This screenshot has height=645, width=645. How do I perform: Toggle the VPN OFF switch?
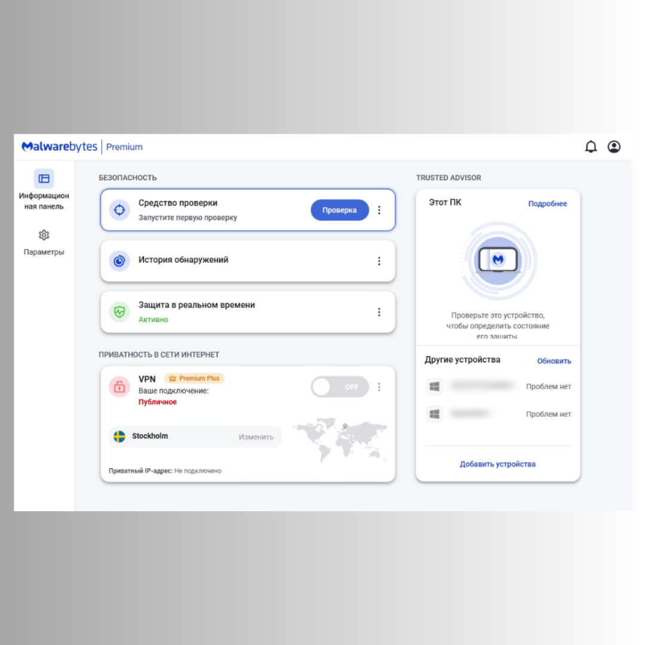340,386
